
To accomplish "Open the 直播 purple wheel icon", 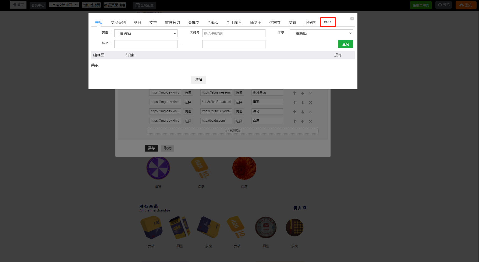I will (158, 168).
